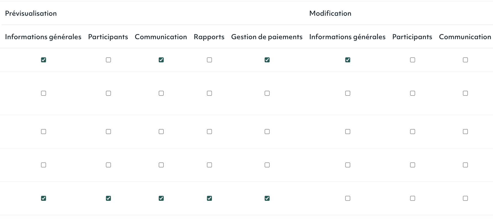
Task: Disable Gestion de paiements in the first row
Action: 267,60
